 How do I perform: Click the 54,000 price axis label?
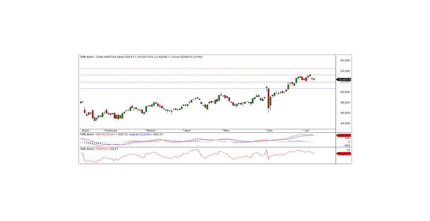click(345, 71)
